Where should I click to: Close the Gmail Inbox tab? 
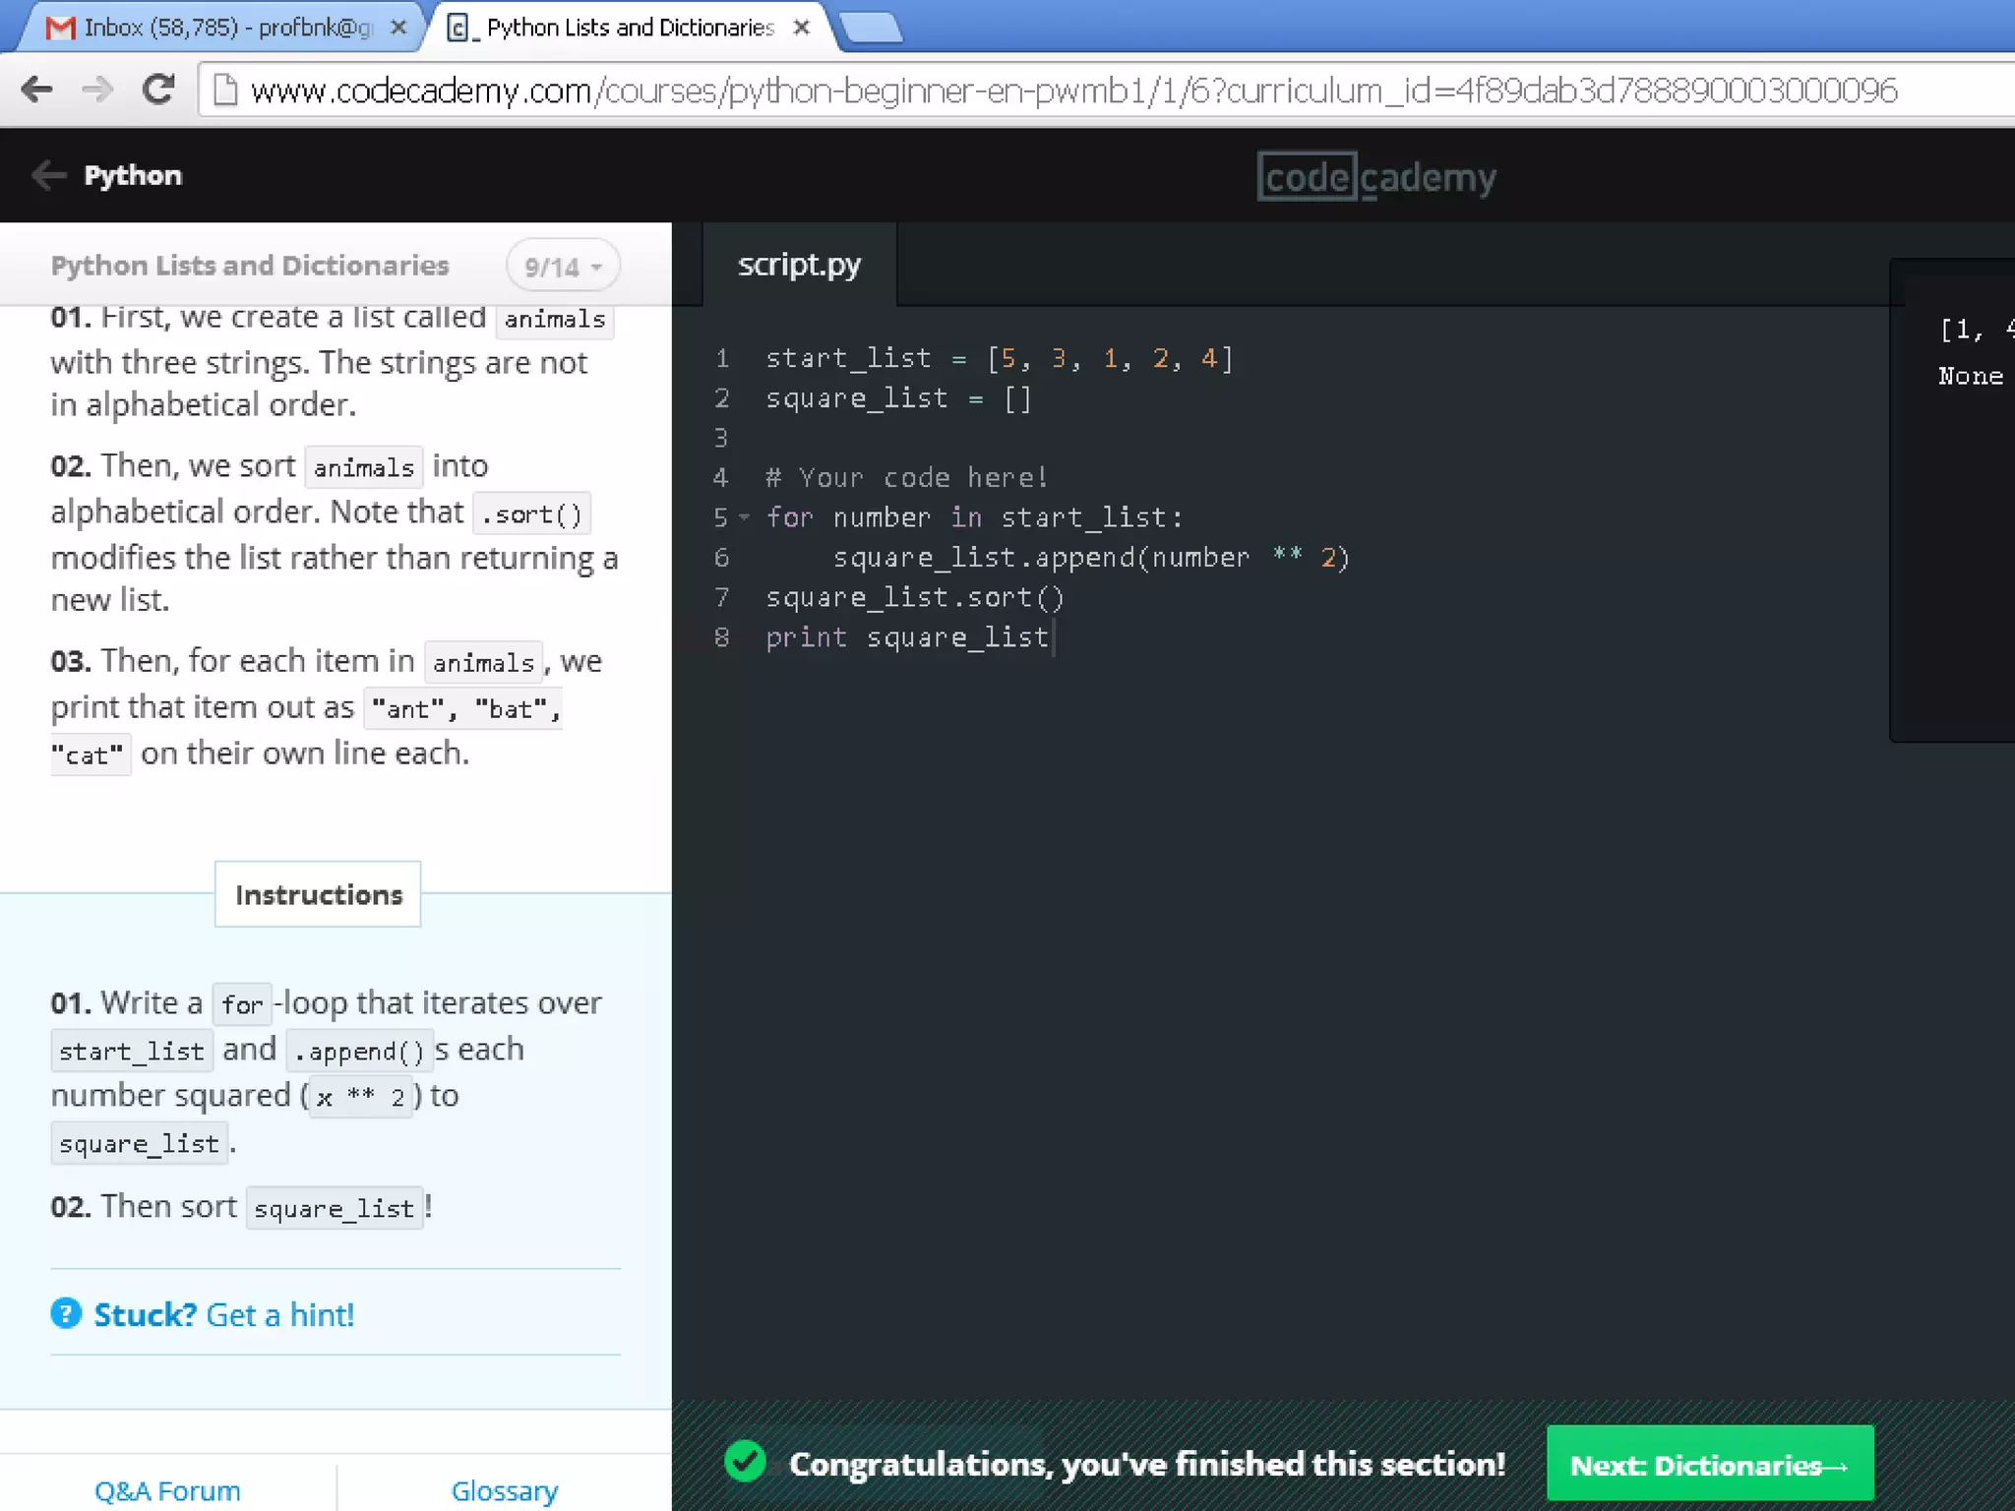pos(398,28)
